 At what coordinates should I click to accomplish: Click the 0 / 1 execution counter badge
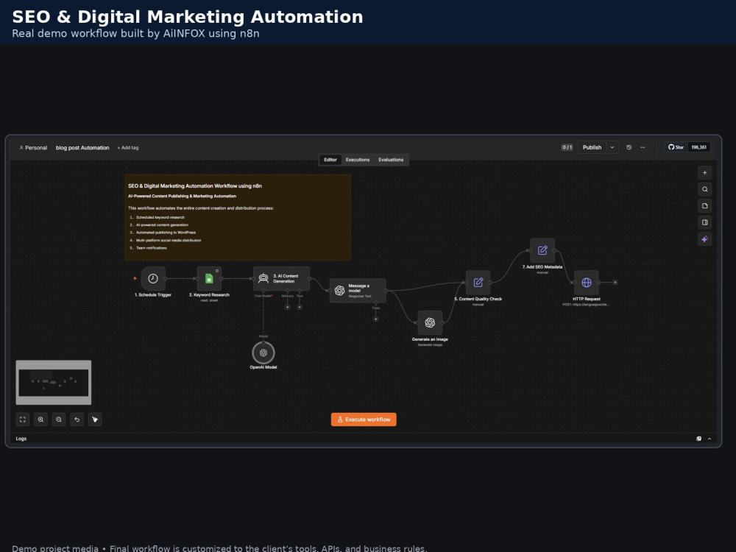click(x=567, y=147)
